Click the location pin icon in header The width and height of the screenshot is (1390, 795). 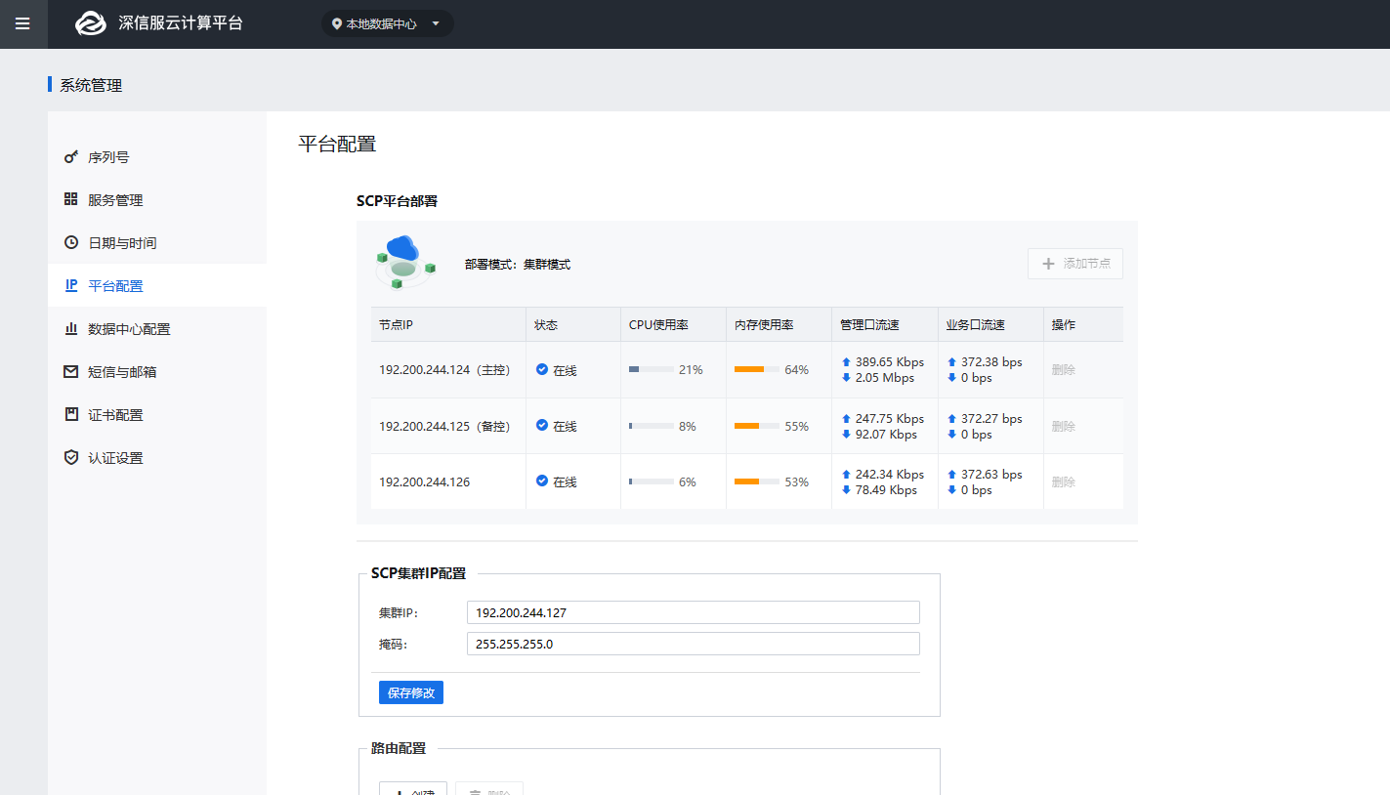point(337,23)
